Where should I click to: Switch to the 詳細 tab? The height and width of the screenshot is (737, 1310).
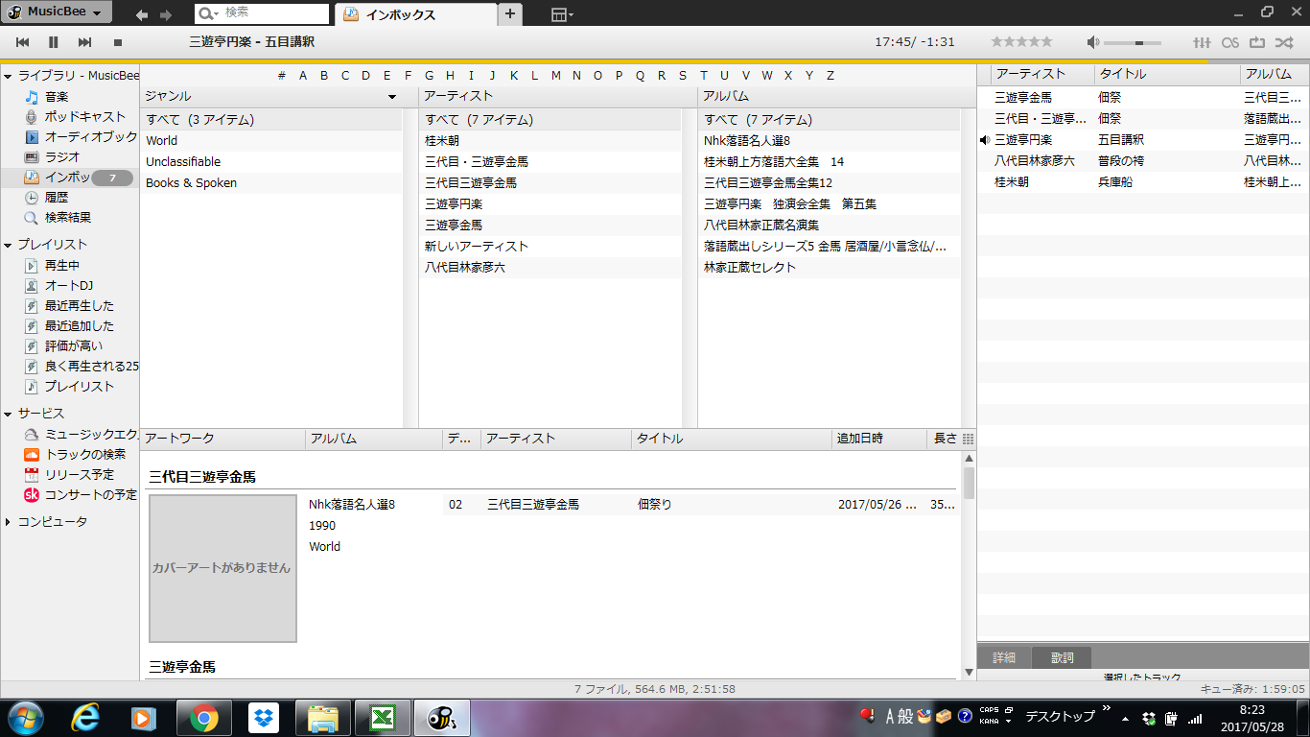[1004, 657]
